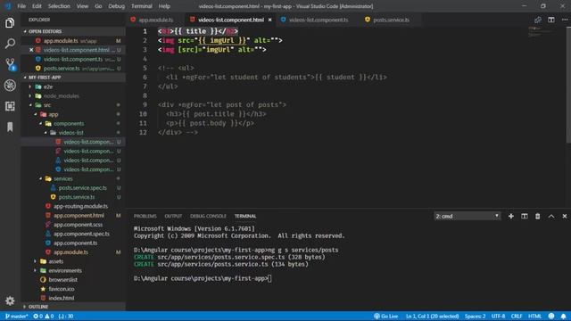The height and width of the screenshot is (321, 571).
Task: Click Ln 1, Col 1 cursor position indicator
Action: click(432, 317)
